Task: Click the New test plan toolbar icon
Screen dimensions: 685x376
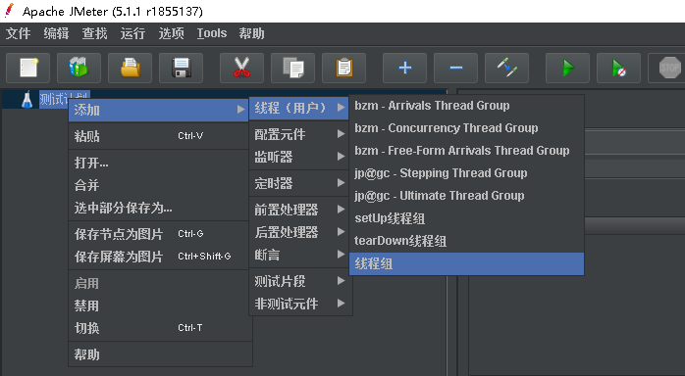Action: [27, 68]
